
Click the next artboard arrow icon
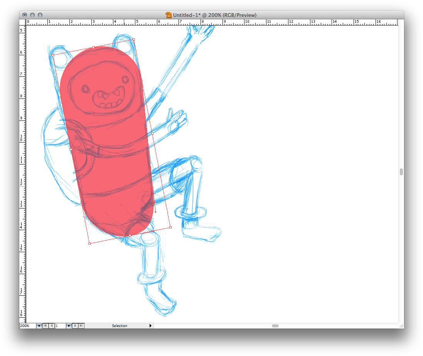click(x=74, y=325)
